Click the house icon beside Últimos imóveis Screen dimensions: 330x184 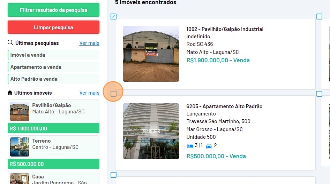[10, 93]
